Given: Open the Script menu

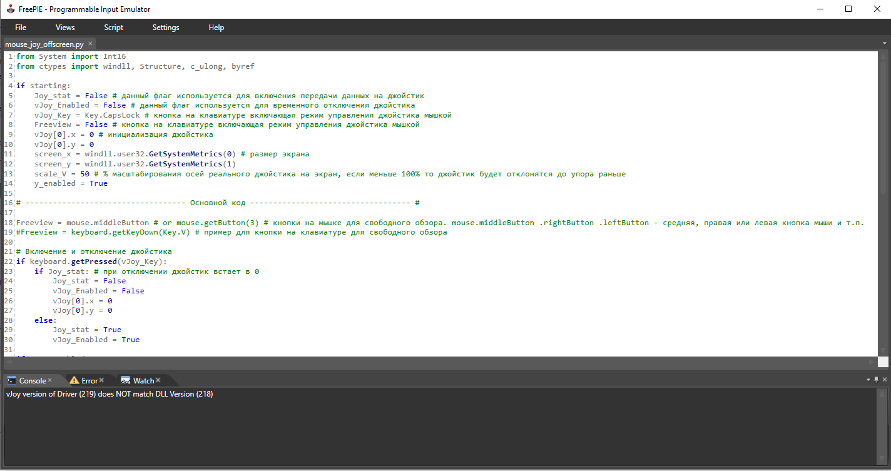Looking at the screenshot, I should [x=113, y=28].
